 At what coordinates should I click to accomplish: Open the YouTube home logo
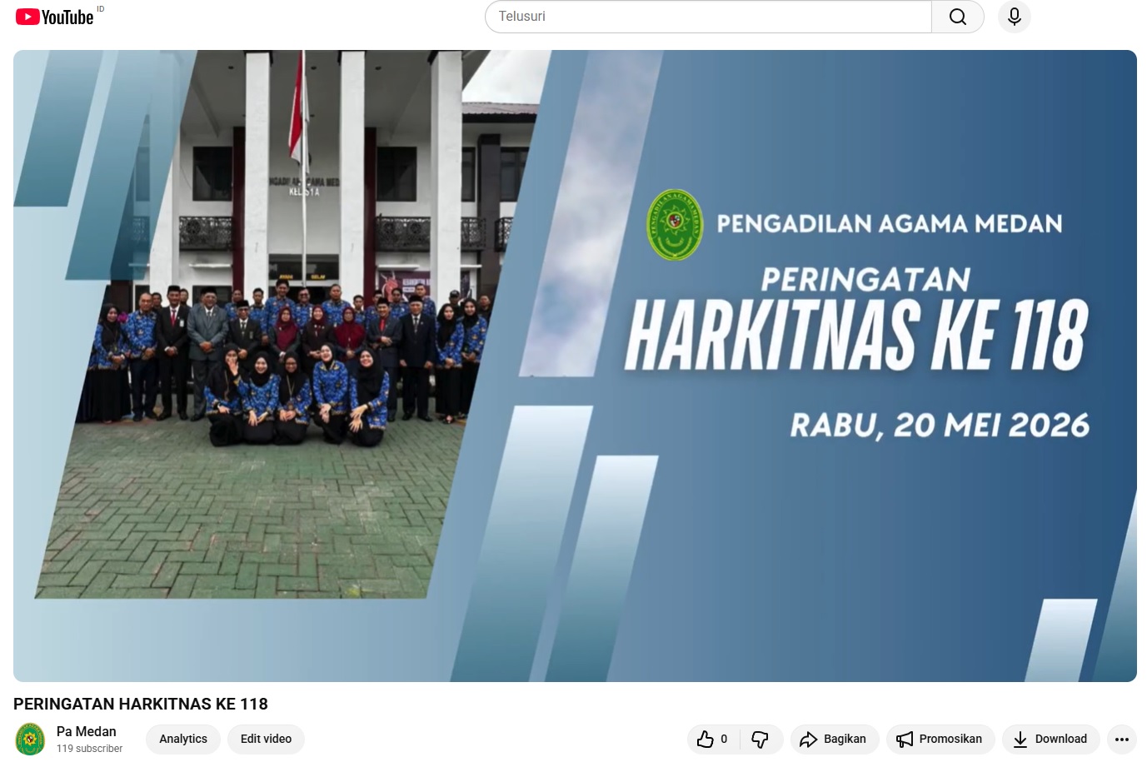click(x=55, y=17)
